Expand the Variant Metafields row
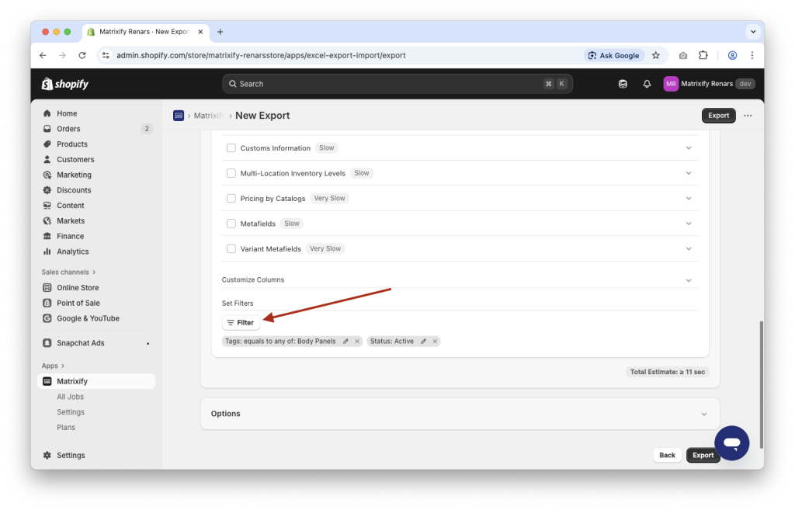Viewport: 795px width, 510px height. point(688,248)
